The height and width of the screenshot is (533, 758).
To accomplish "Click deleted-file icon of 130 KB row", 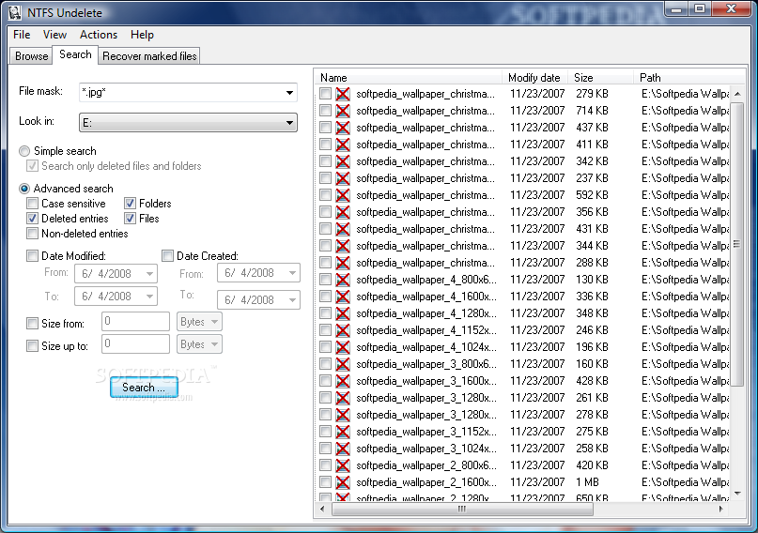I will click(x=343, y=280).
